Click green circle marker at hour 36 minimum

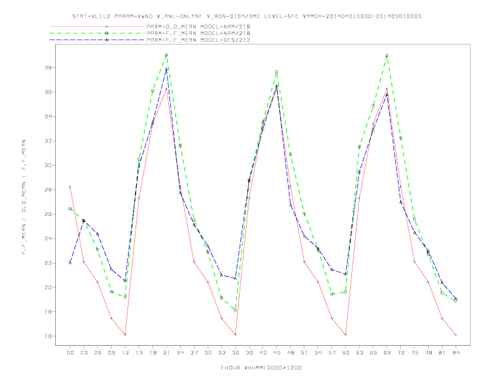pos(235,310)
